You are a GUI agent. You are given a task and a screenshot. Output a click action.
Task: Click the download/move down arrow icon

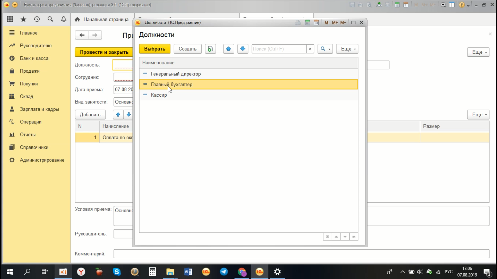243,49
